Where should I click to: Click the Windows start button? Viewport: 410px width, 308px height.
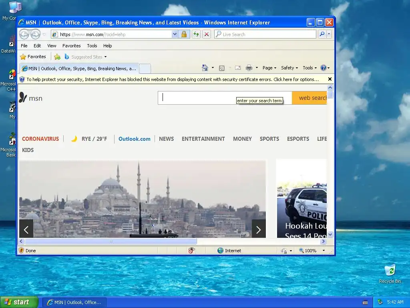(19, 302)
